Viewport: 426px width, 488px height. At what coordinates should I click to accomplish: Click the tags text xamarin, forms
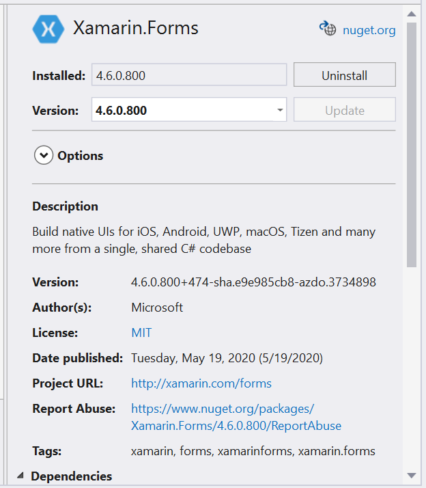coord(253,451)
